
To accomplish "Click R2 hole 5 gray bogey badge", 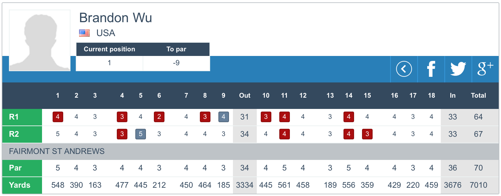I will pos(141,134).
